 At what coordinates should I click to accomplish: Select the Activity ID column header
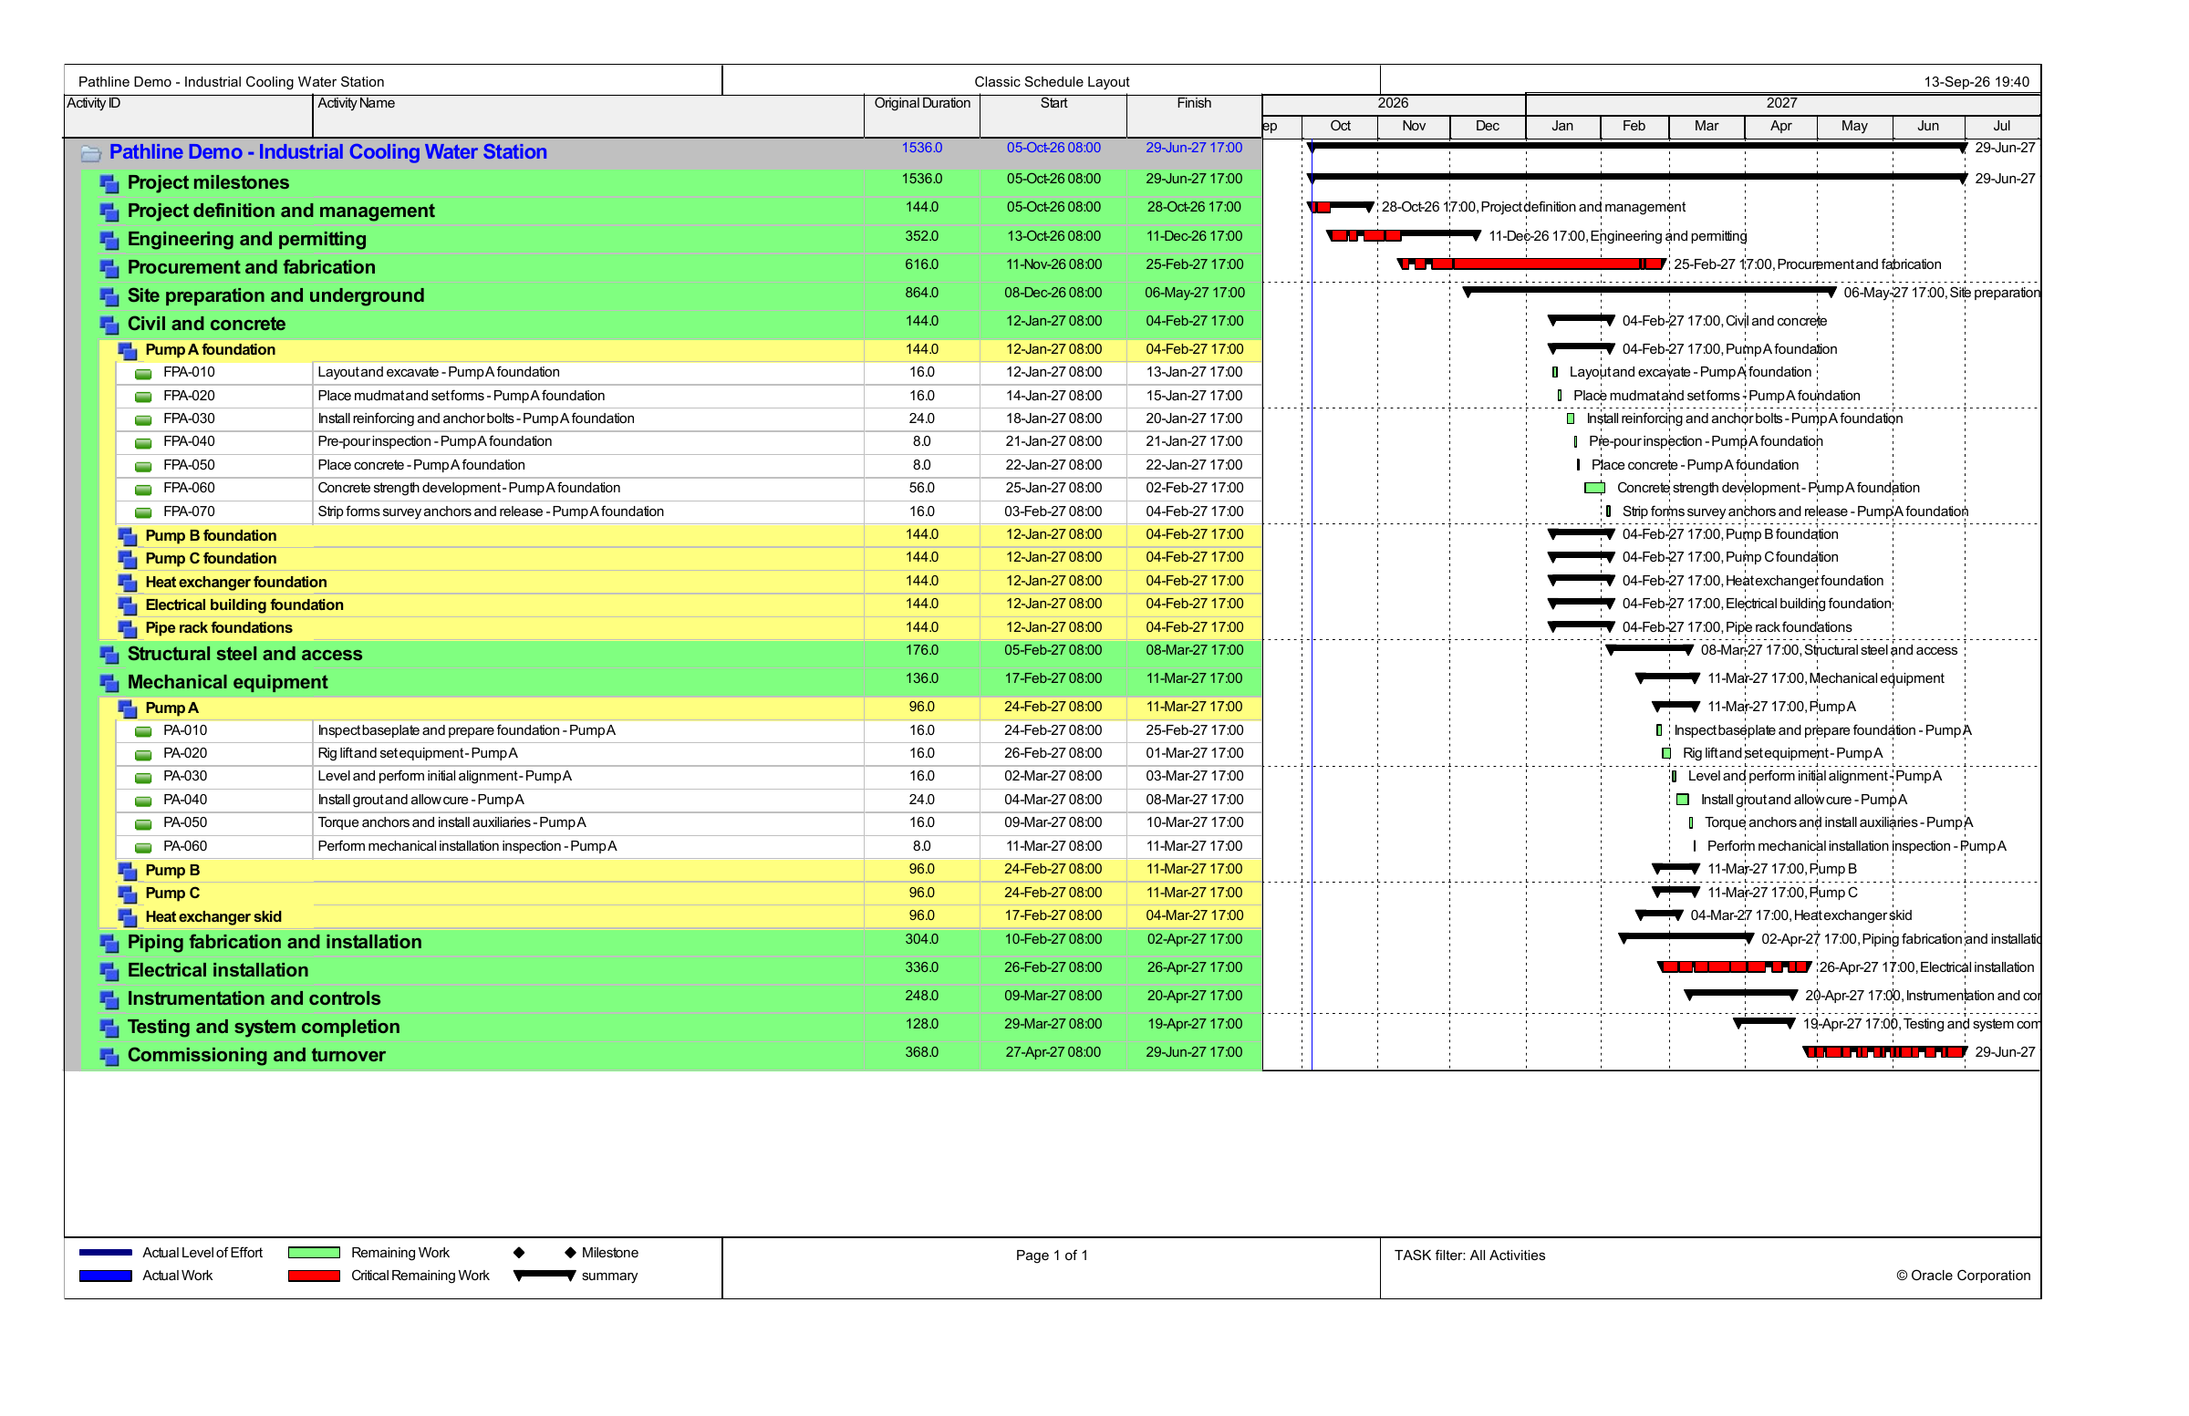(189, 116)
